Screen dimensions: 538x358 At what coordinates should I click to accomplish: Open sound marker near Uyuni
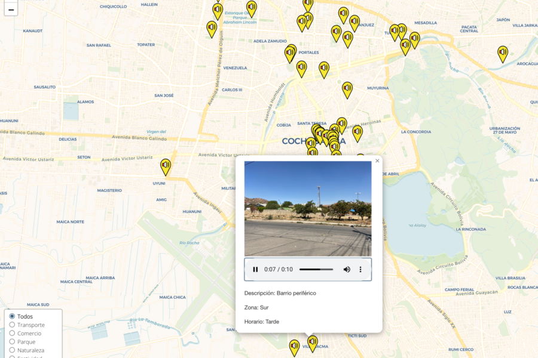(x=166, y=167)
